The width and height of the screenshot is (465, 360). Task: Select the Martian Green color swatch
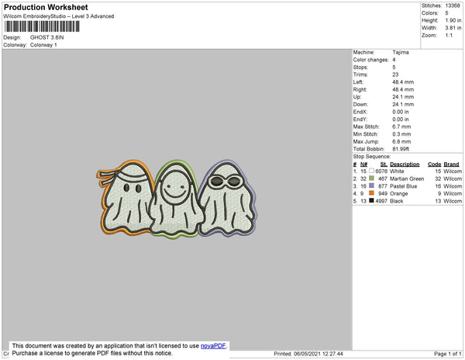[372, 178]
